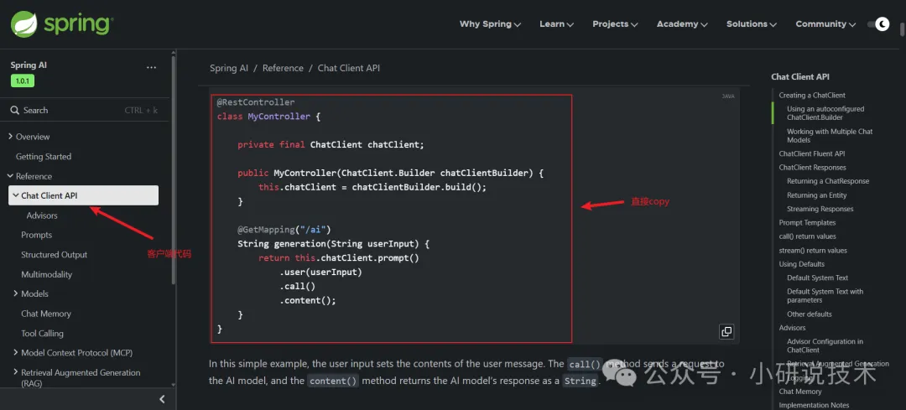This screenshot has height=410, width=906.
Task: Jump to Default System Text with parameters
Action: (825, 296)
